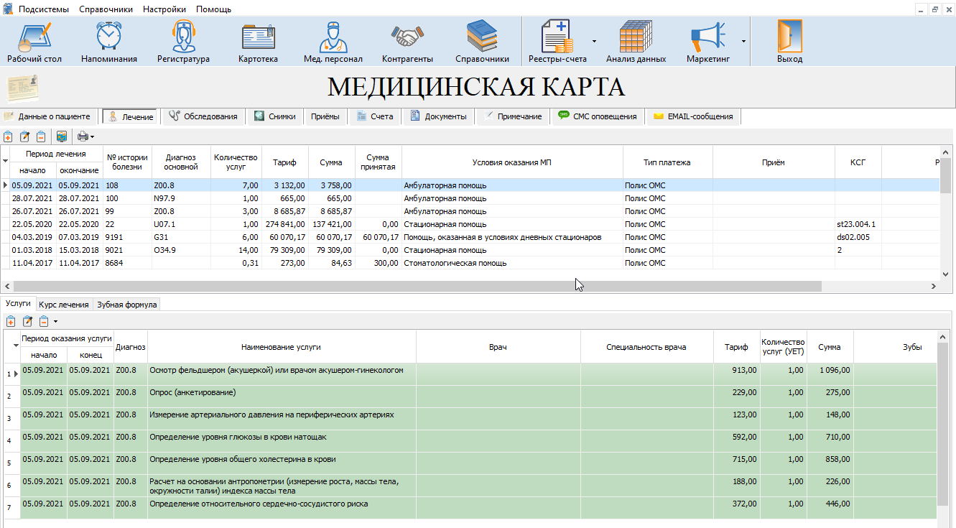
Task: Sort by Условия оказания МП column header
Action: click(512, 162)
